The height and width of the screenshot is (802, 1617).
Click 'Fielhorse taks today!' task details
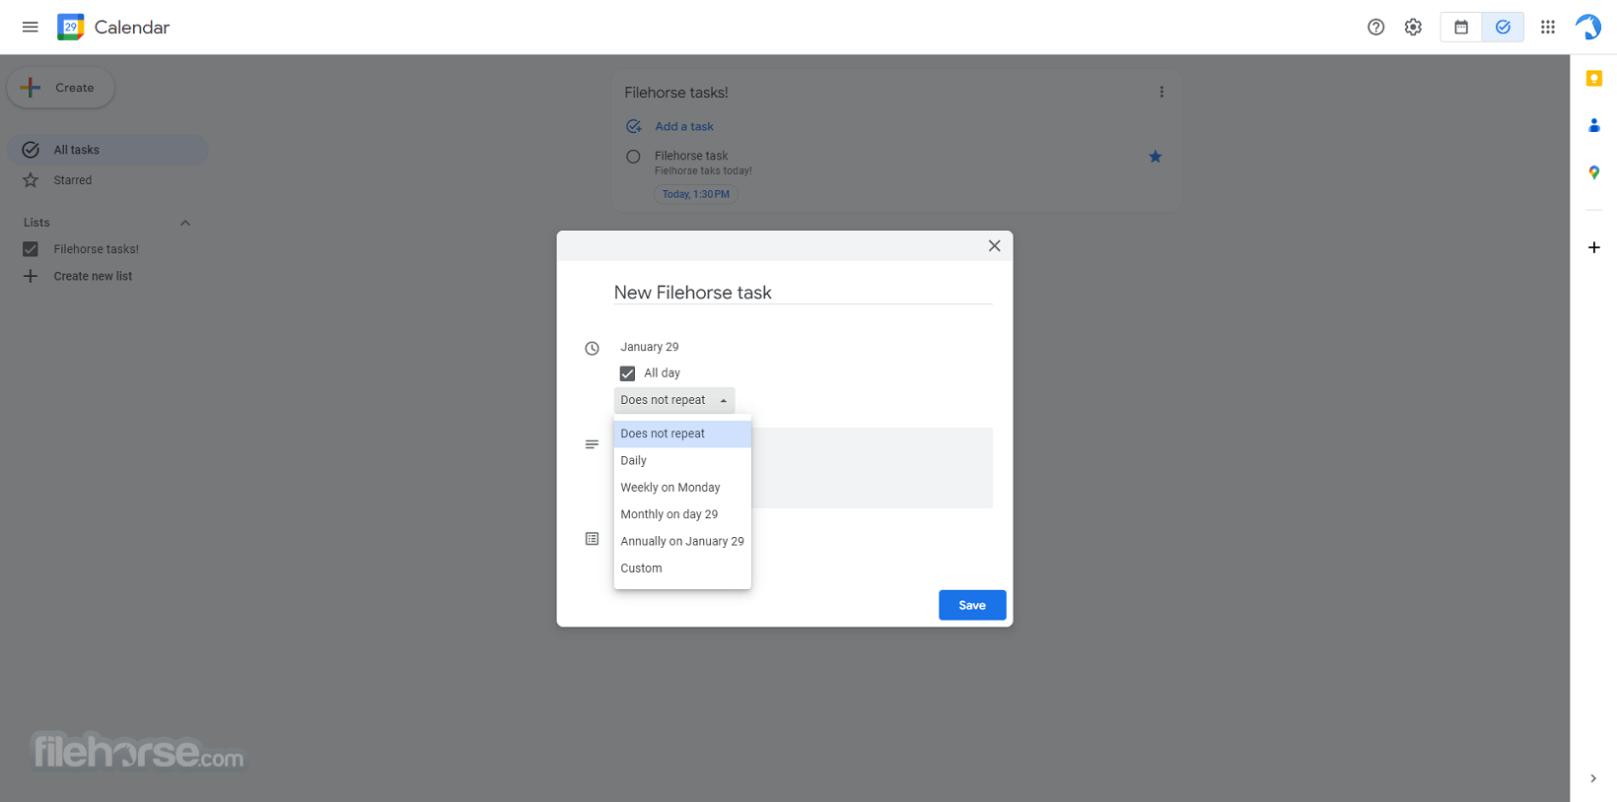[703, 170]
